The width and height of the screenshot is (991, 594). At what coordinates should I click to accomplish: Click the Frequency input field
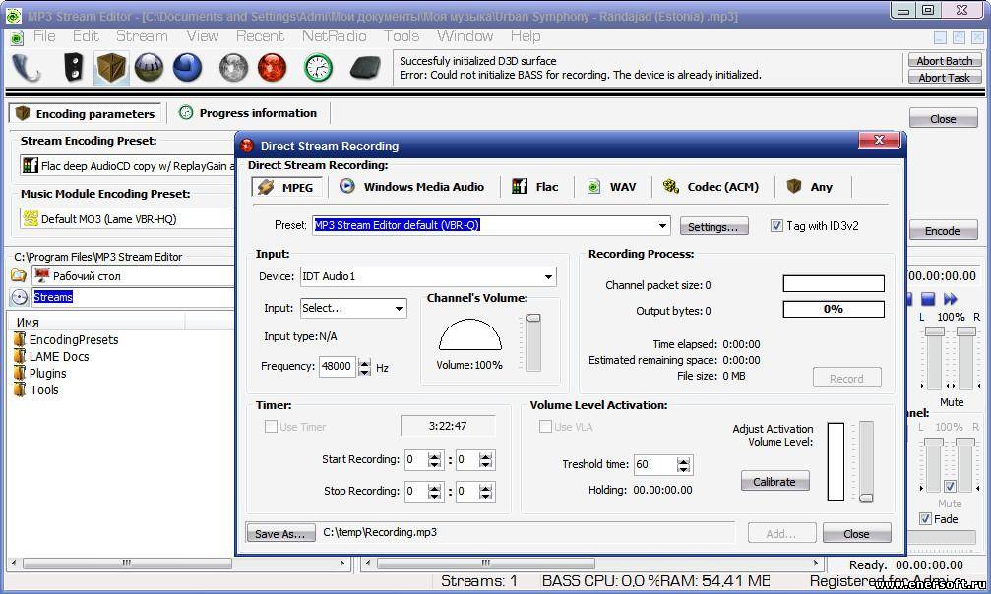click(x=338, y=367)
